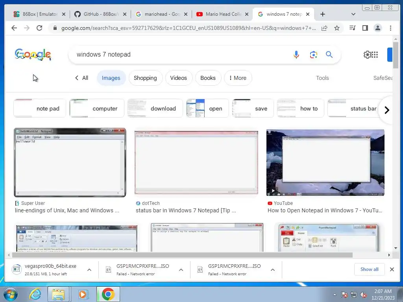Viewport: 403px width, 302px height.
Task: Open Google quick settings gear
Action: pos(367,54)
